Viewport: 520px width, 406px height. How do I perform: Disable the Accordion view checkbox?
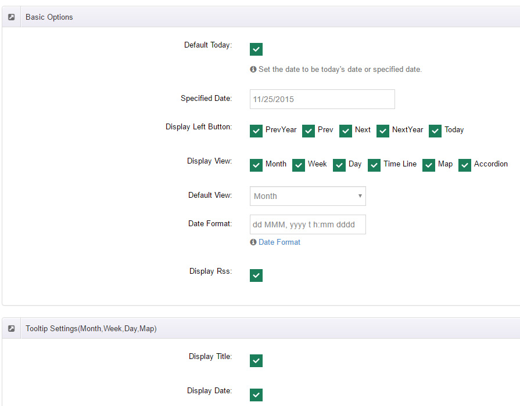click(x=465, y=165)
